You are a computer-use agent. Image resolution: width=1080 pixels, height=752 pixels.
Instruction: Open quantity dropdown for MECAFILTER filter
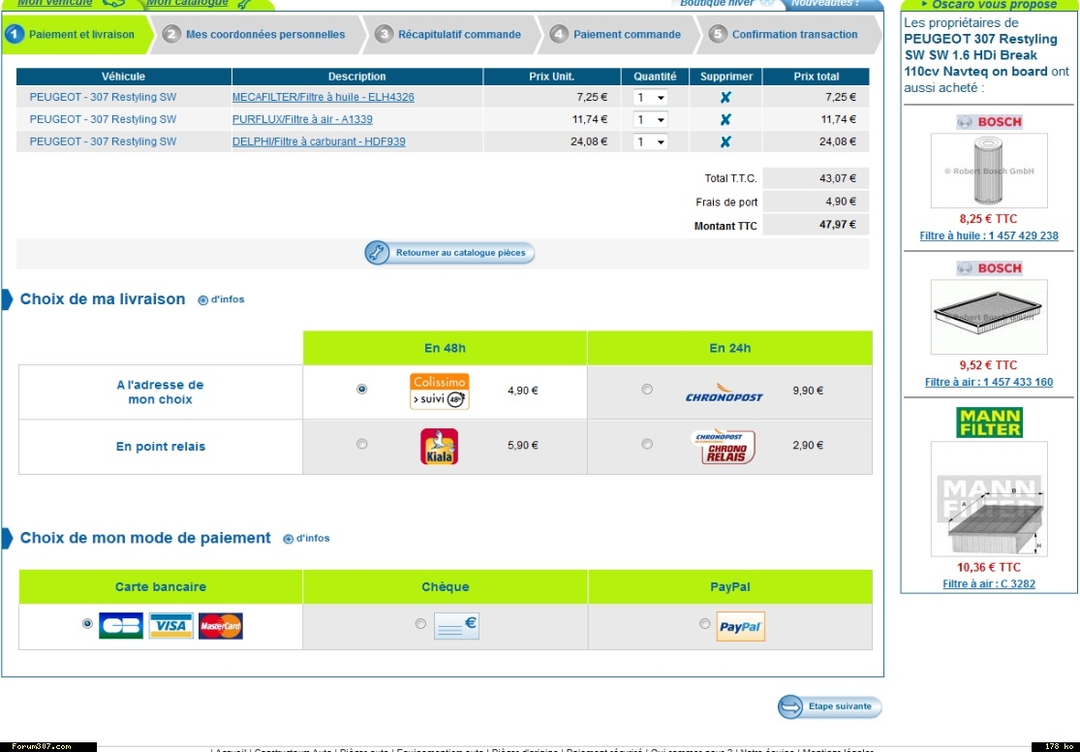(x=650, y=97)
